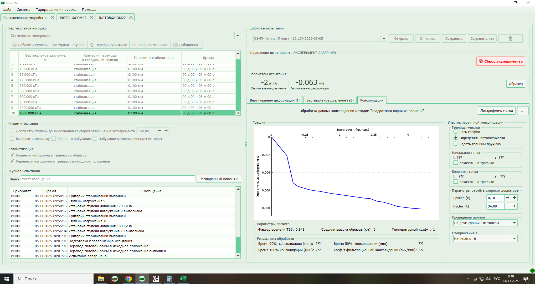Enable Добавлять ступень до выполнения критерия checkbox
The width and height of the screenshot is (535, 284).
tap(12, 131)
